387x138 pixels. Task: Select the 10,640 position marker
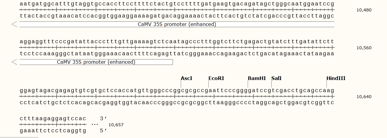tap(364, 97)
